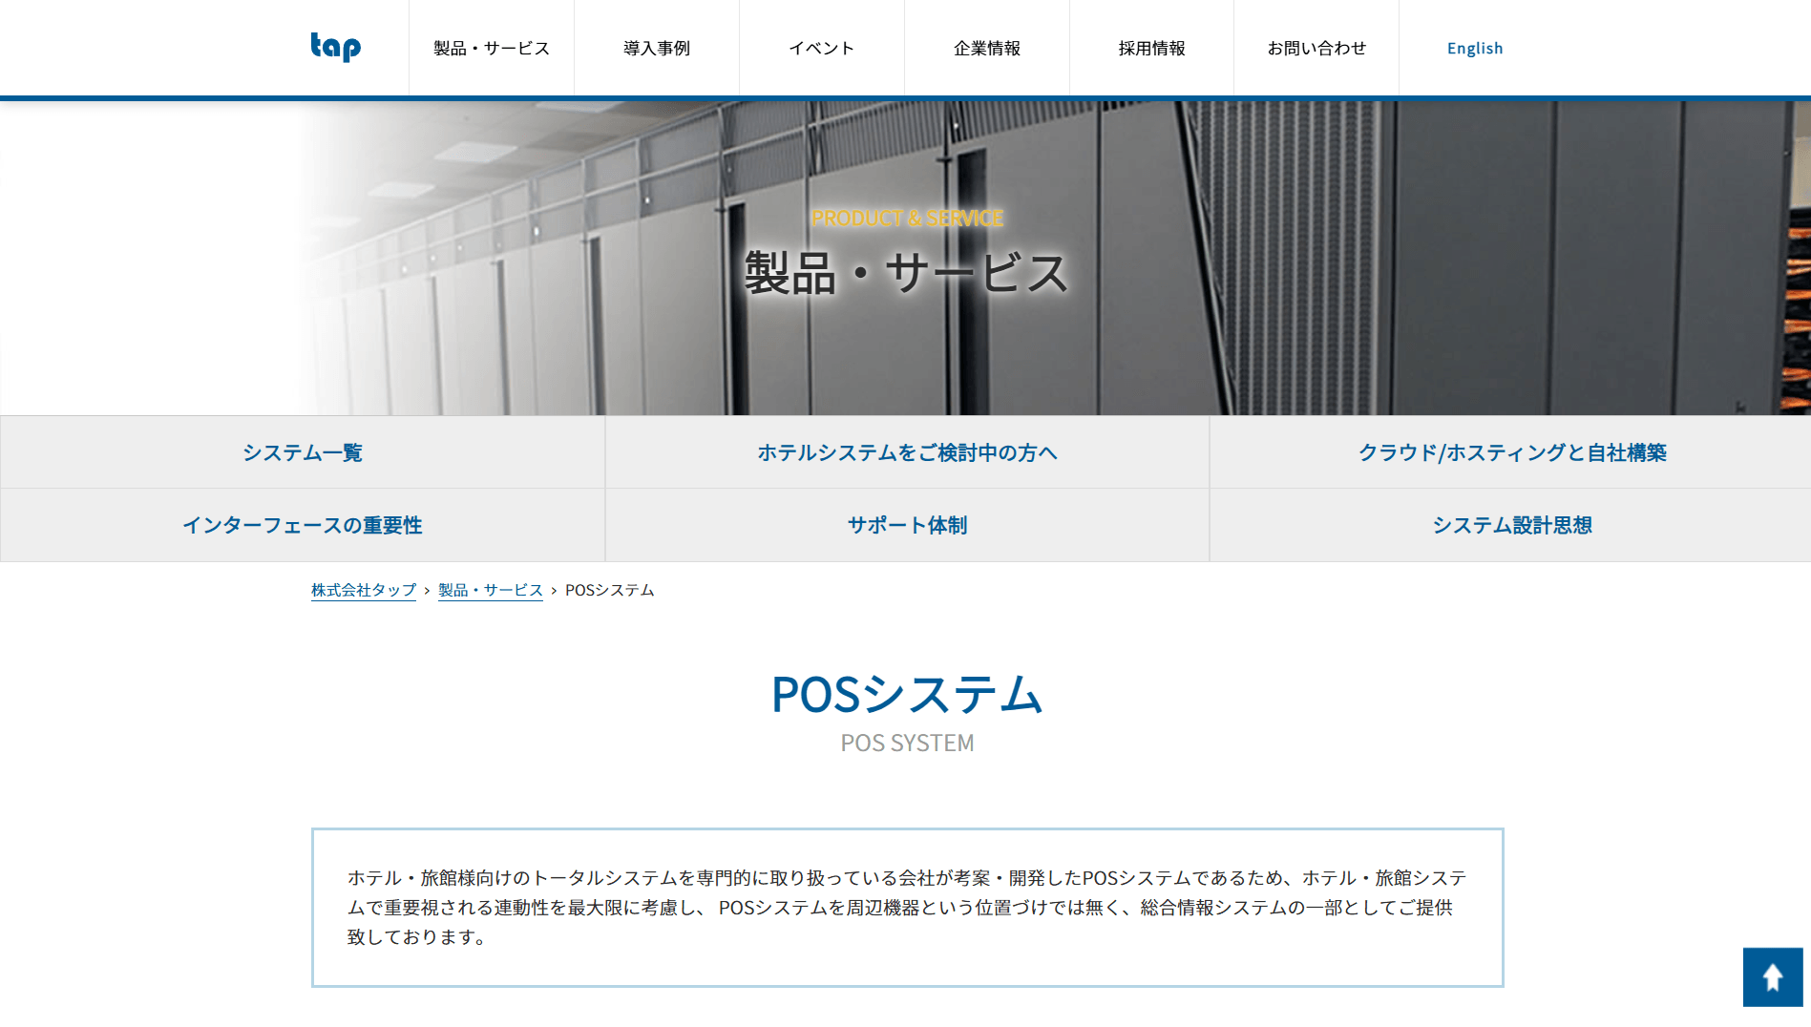Click the hero banner 製品・サービス title
This screenshot has height=1027, width=1811.
[906, 273]
